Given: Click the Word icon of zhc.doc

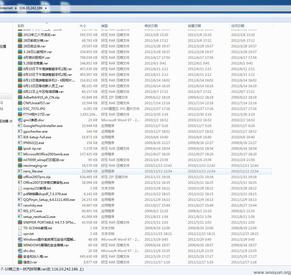Looking at the screenshot, I should coord(20,251).
